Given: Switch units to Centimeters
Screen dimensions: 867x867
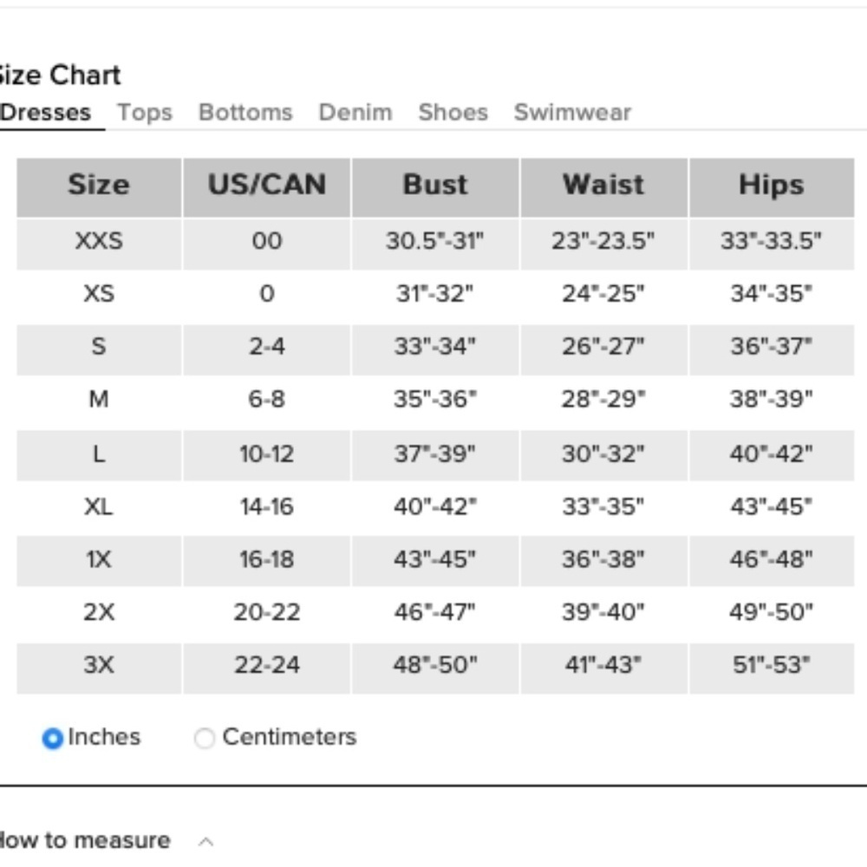Looking at the screenshot, I should (x=205, y=739).
